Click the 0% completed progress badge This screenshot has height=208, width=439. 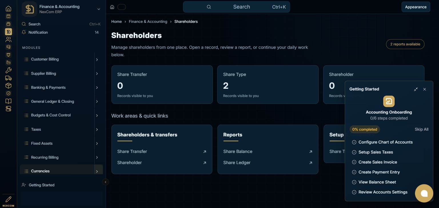tap(364, 129)
